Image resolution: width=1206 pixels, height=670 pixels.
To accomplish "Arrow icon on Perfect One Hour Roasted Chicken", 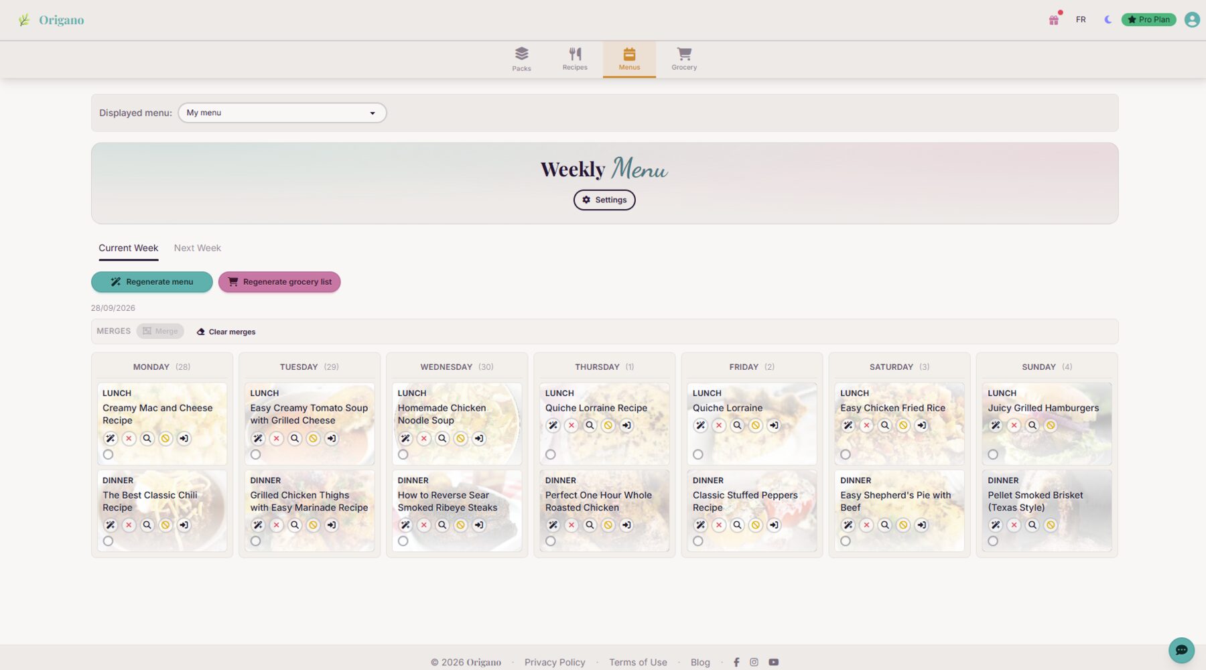I will coord(626,525).
